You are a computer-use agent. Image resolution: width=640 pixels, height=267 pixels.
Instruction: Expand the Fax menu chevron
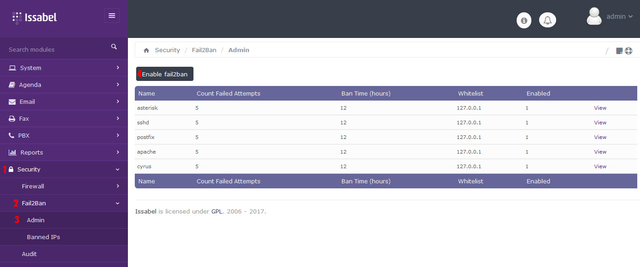click(118, 118)
